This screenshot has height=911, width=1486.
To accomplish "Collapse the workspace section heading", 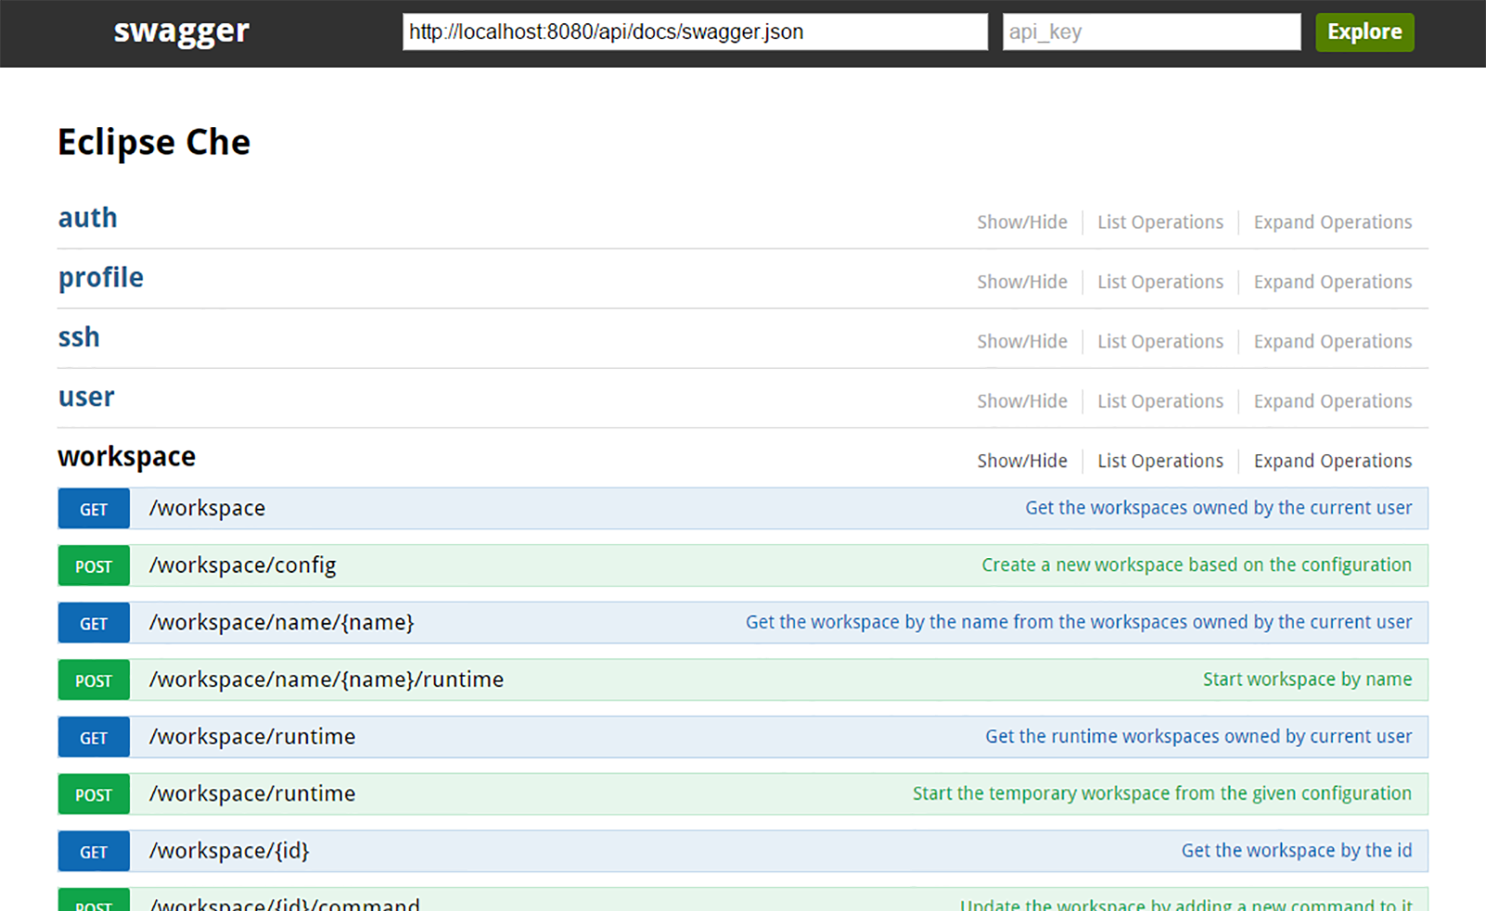I will (127, 457).
